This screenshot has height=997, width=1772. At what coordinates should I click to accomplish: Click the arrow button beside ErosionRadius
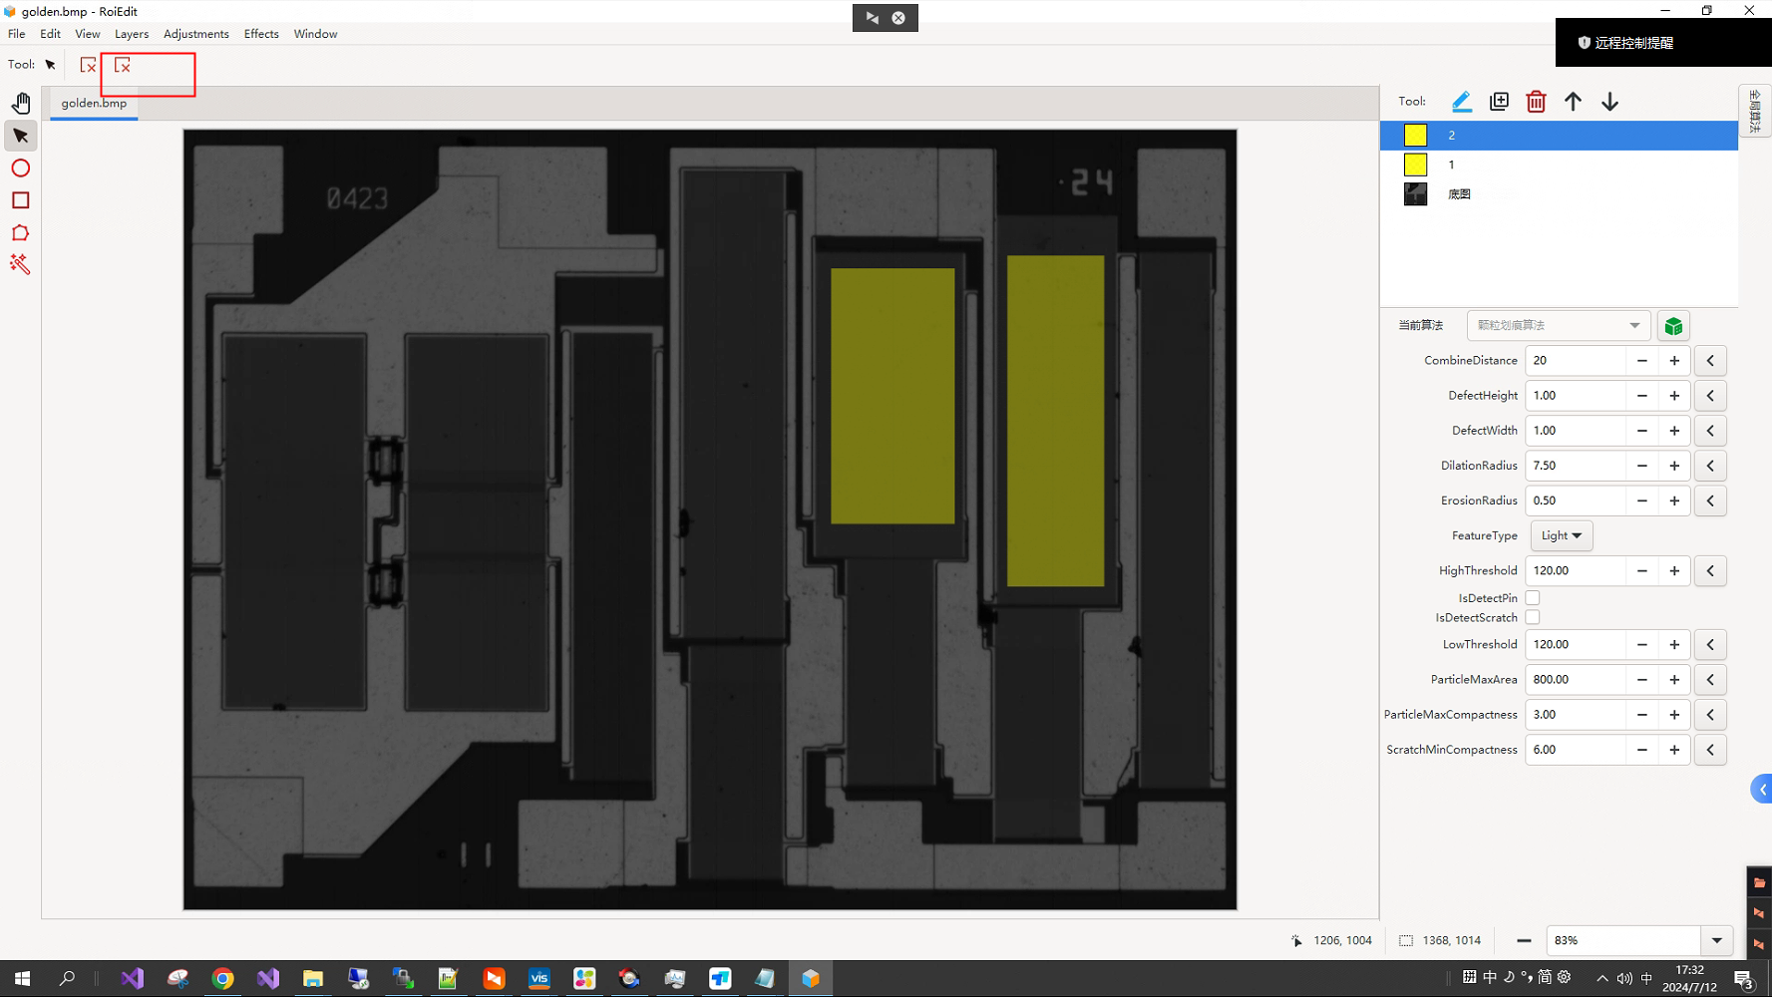pyautogui.click(x=1710, y=500)
